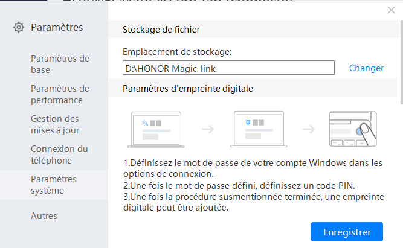Open the Autres settings section
The width and height of the screenshot is (403, 248).
click(44, 215)
